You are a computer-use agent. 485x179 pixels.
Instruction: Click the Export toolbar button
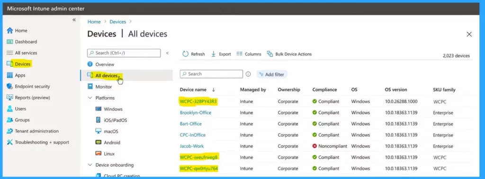click(221, 54)
